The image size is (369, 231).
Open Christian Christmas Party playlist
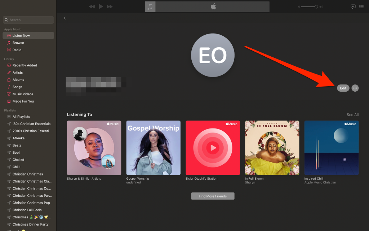pyautogui.click(x=28, y=196)
